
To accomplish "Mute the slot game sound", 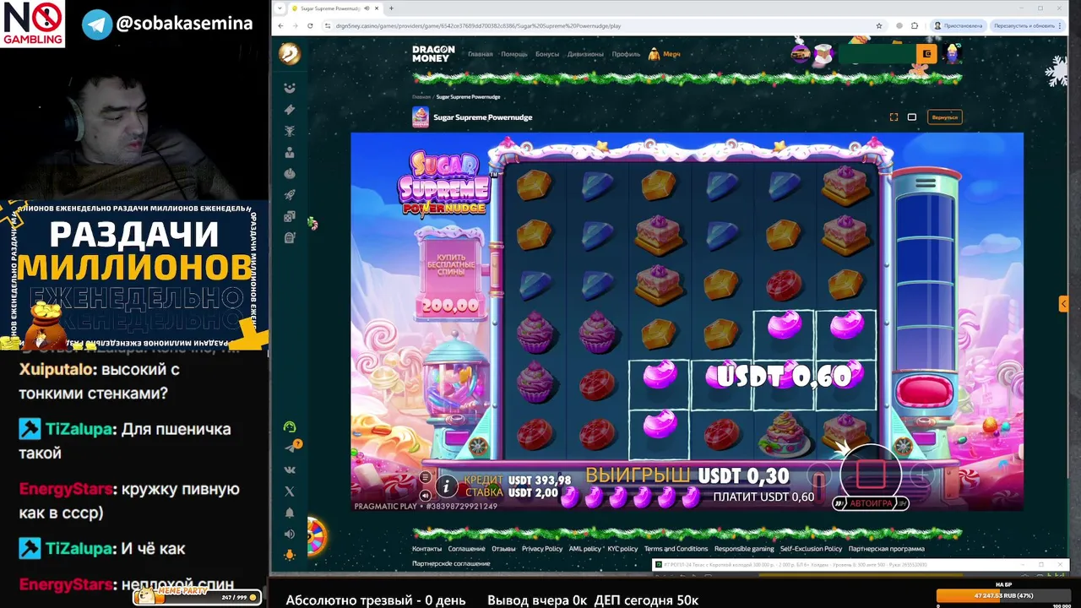I will pyautogui.click(x=425, y=494).
